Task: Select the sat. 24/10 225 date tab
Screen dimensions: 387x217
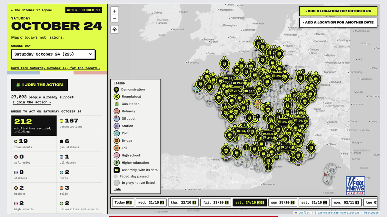Action: (x=250, y=203)
